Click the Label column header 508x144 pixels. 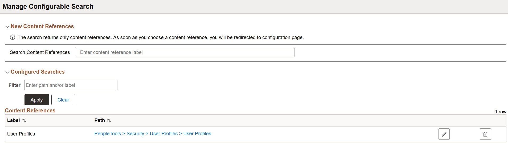(x=13, y=120)
